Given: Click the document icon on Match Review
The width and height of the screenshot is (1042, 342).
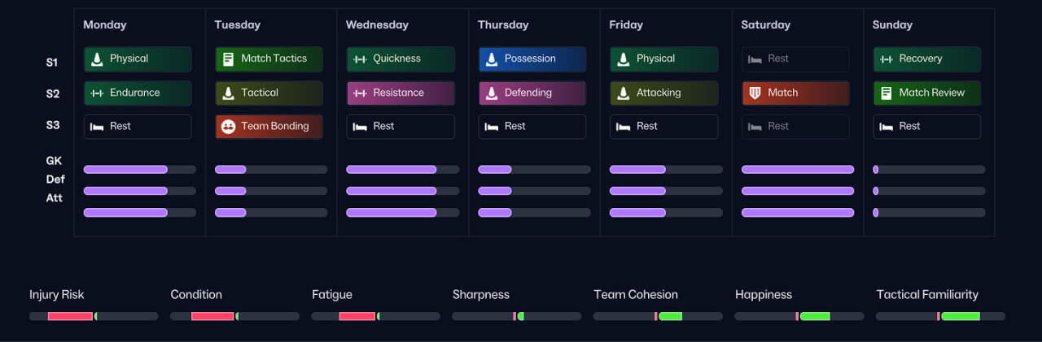Looking at the screenshot, I should (887, 93).
